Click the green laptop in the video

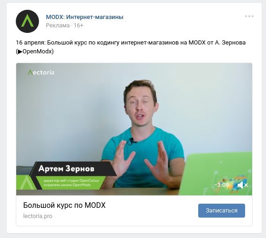(215, 174)
